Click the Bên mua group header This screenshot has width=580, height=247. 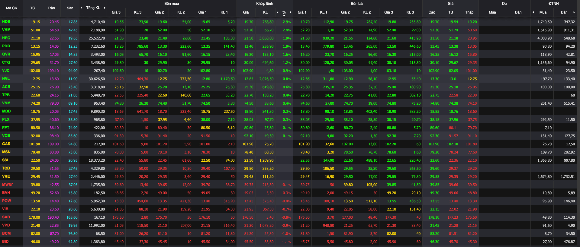[172, 4]
